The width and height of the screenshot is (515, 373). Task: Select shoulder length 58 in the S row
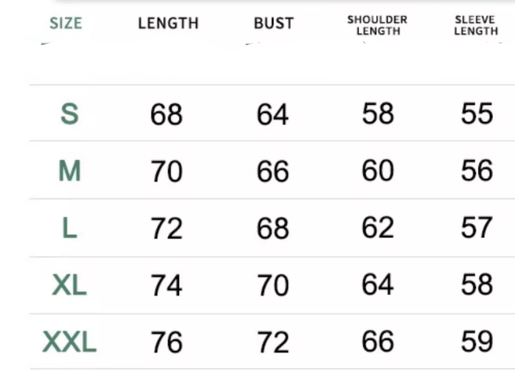click(x=378, y=114)
